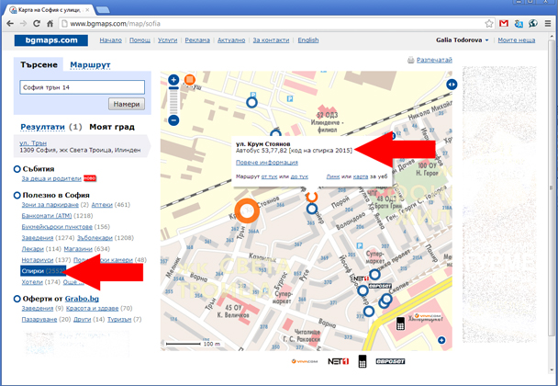Show Аптеки category
The width and height of the screenshot is (558, 386).
102,205
